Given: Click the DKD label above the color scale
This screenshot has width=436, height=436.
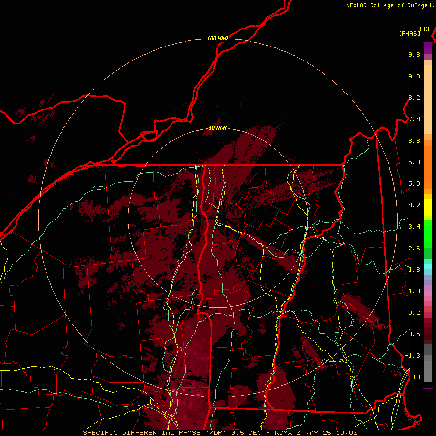Looking at the screenshot, I should tap(426, 29).
